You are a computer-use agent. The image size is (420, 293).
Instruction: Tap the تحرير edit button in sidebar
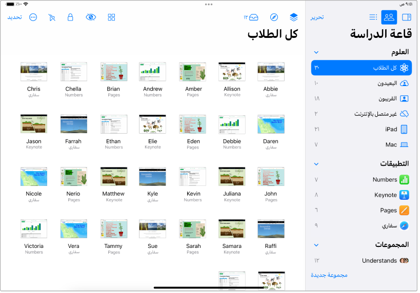coord(317,17)
